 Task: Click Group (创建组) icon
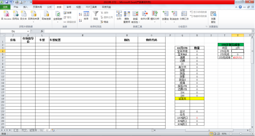[x=165, y=14]
